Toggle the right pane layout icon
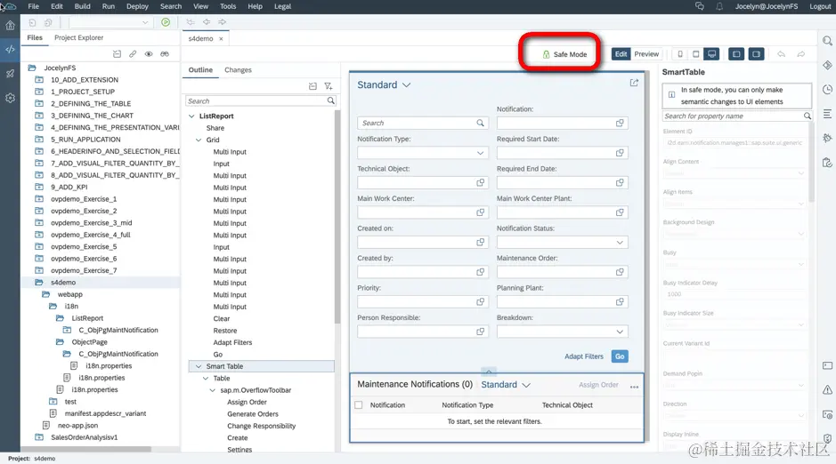The width and height of the screenshot is (836, 464). tap(756, 53)
